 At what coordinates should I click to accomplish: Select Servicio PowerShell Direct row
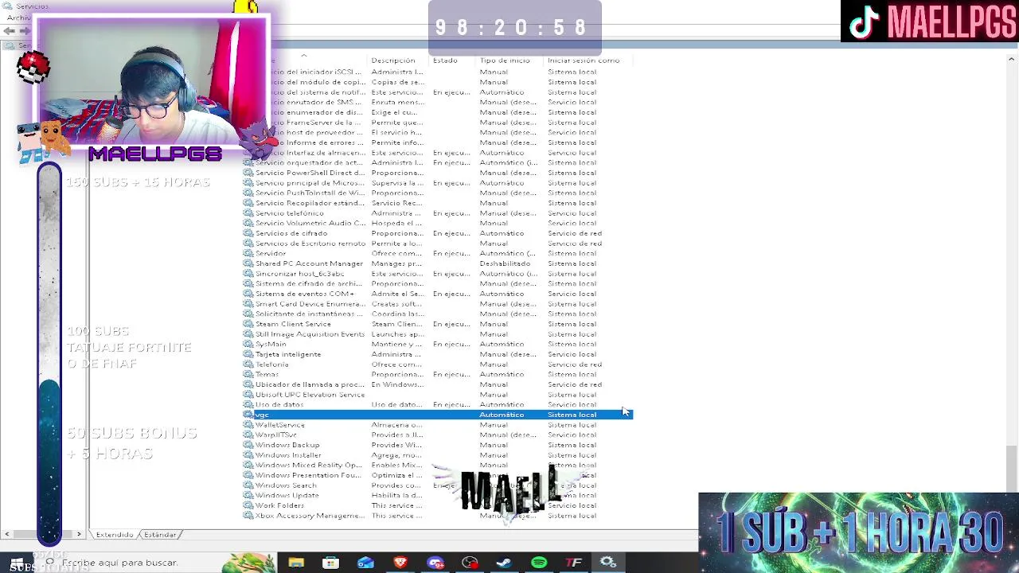click(x=438, y=173)
